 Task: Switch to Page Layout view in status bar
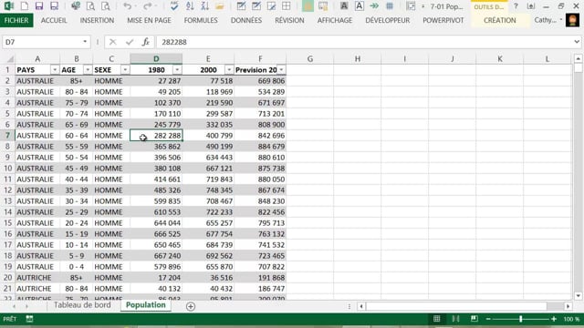(455, 319)
